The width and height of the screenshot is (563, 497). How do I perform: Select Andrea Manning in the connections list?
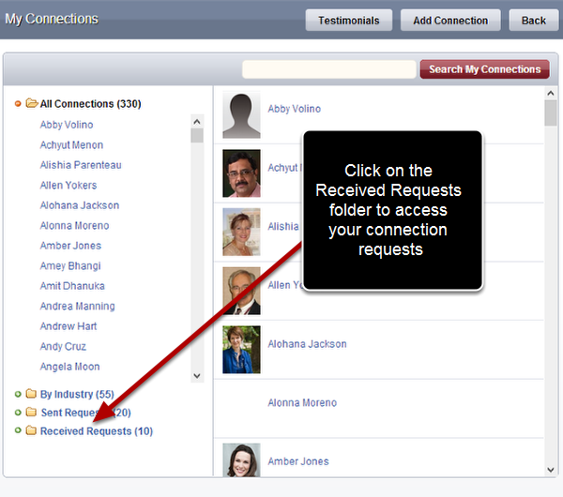tap(77, 307)
